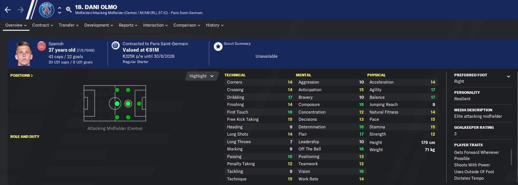Go to the previous player using up chevron
518x185 pixels.
[x=59, y=6]
